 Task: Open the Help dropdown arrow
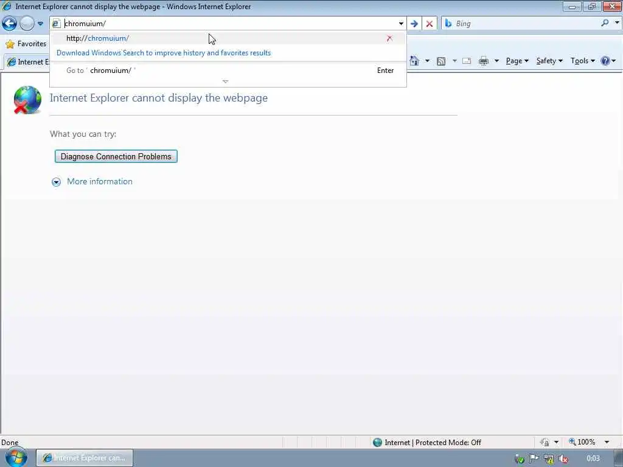click(614, 61)
